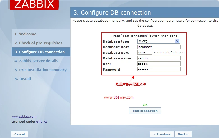Viewport: 219px width, 138px height.
Task: Click the 'Database name' label
Action: coord(117,58)
